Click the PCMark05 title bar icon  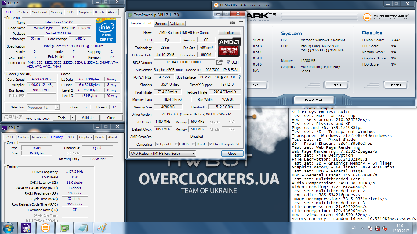216,5
